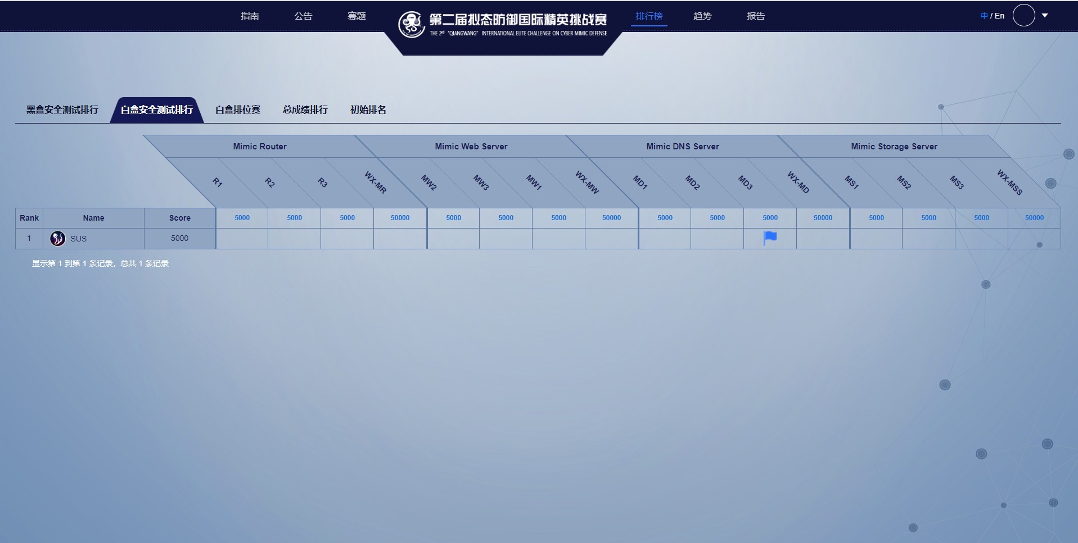
Task: Click the Mimic Router group header
Action: point(260,147)
